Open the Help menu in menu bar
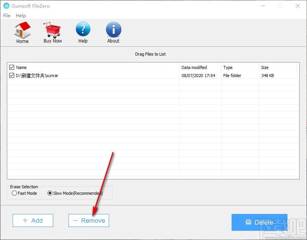307x240 pixels. pos(21,15)
